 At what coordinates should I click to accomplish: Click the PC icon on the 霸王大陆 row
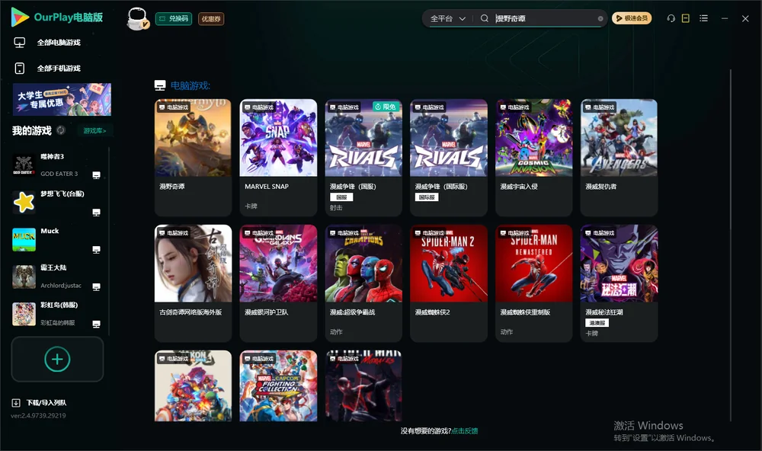pos(96,286)
